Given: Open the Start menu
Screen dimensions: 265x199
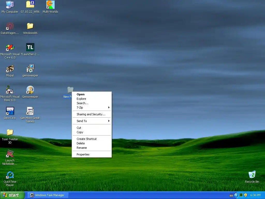Looking at the screenshot, I should pyautogui.click(x=12, y=195).
